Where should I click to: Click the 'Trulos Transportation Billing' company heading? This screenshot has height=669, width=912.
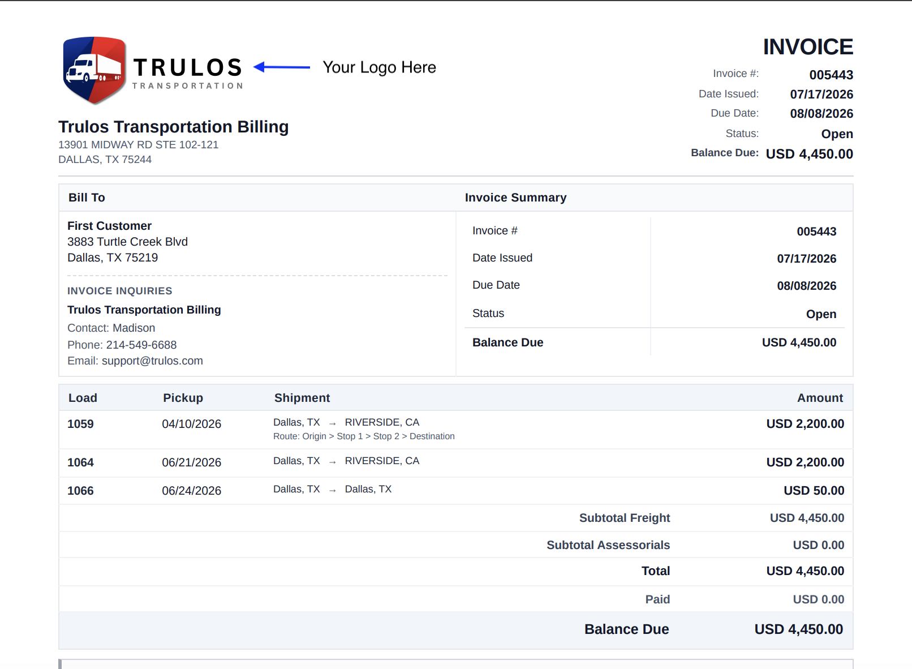point(174,127)
